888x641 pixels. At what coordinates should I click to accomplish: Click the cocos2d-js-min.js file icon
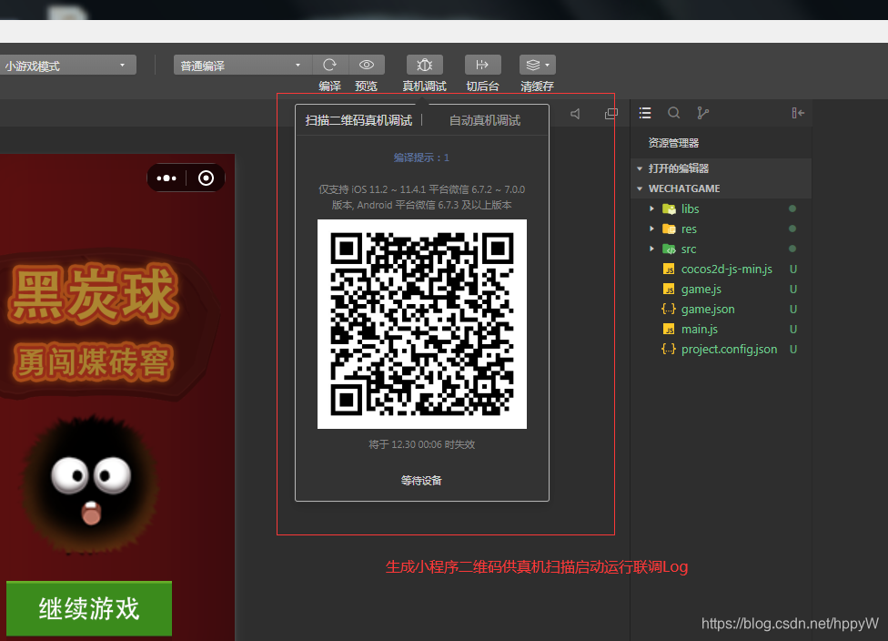669,270
